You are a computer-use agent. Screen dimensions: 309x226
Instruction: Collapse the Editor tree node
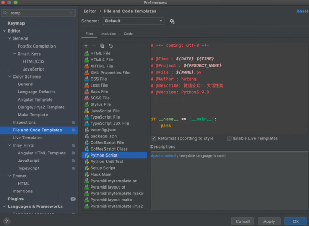coord(4,31)
